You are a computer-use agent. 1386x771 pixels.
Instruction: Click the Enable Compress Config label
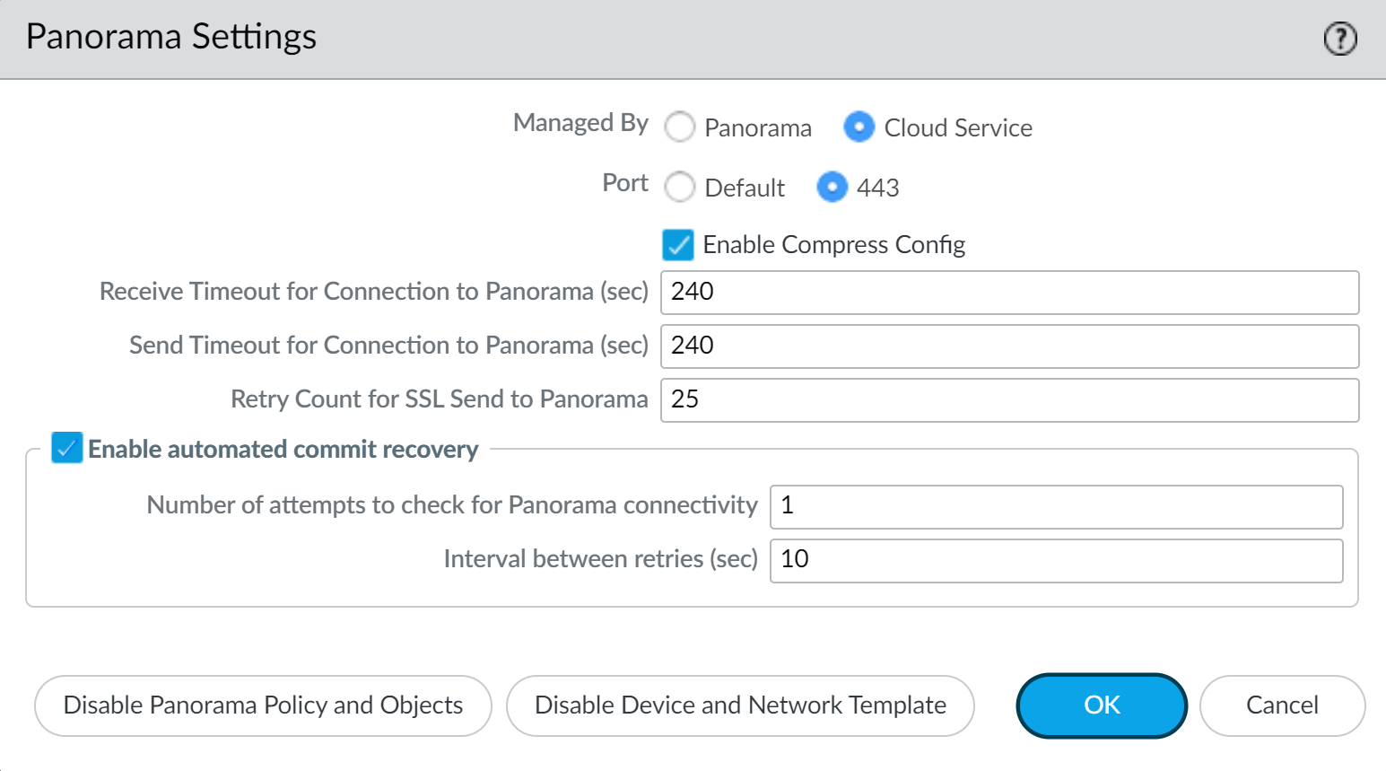(x=833, y=245)
